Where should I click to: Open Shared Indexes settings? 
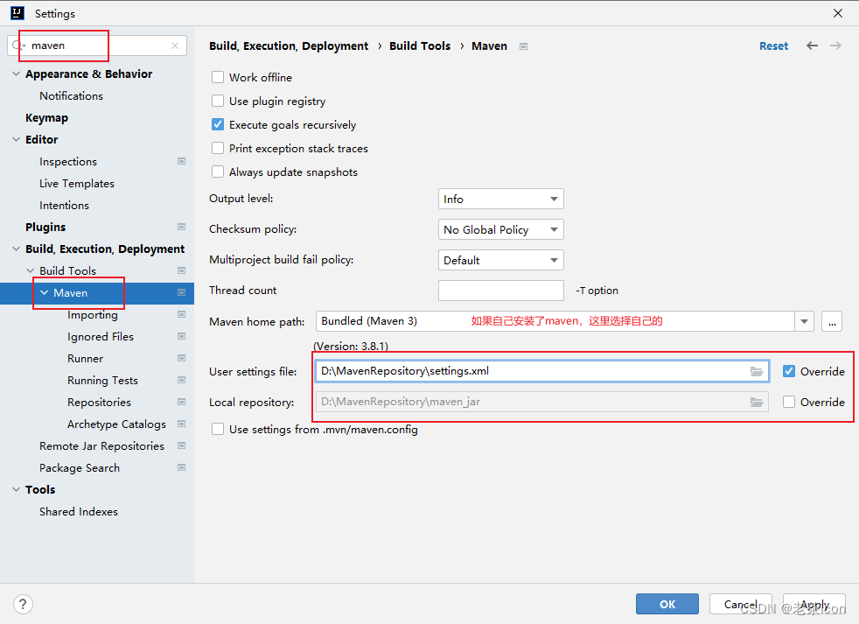[x=79, y=512]
